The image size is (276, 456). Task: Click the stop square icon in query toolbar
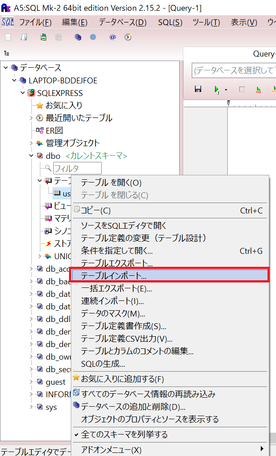[241, 89]
